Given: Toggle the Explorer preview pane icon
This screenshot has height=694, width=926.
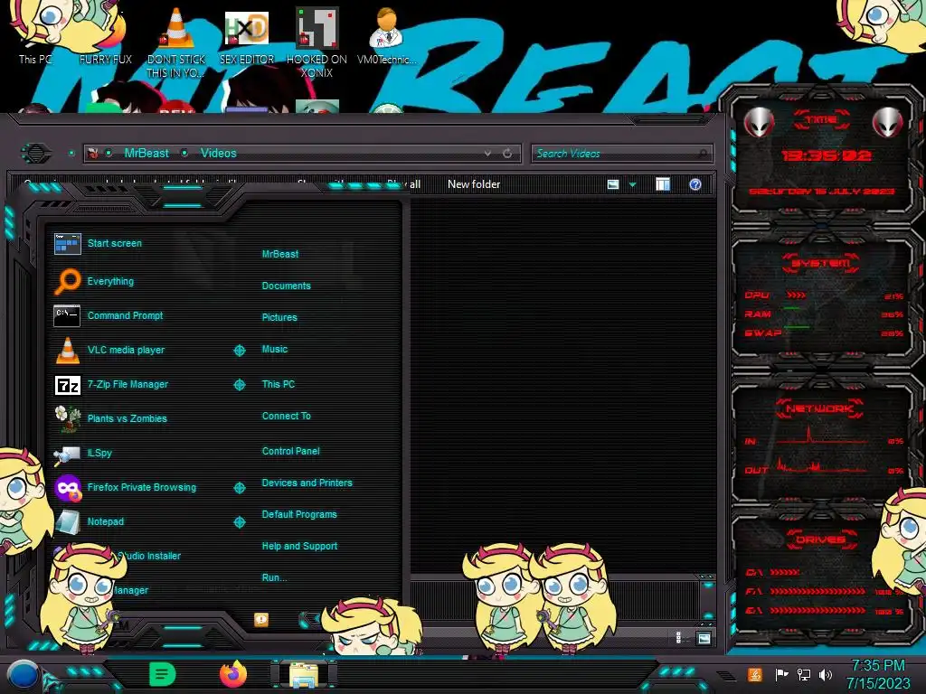Looking at the screenshot, I should pos(663,184).
